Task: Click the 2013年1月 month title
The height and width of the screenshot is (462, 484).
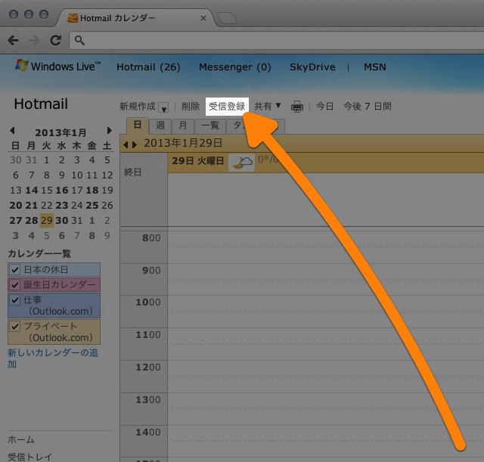Action: [60, 132]
